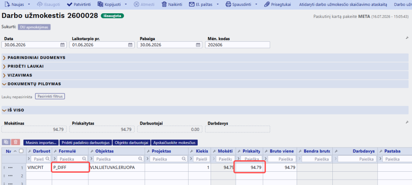Click the Priskaityta 94.79 cell in row 1
Viewport: 412px width, 185px height.
point(249,167)
